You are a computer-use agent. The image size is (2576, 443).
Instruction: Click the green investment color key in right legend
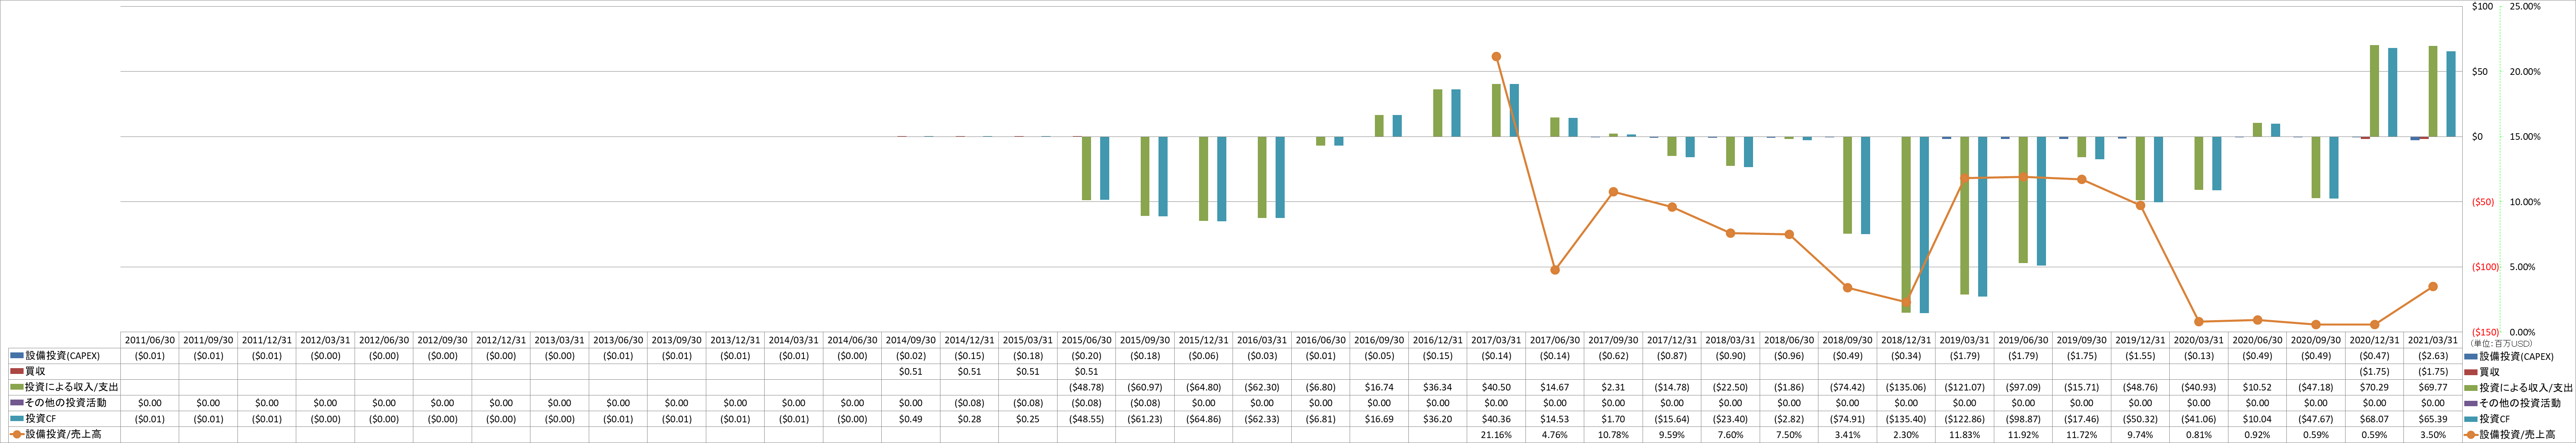tap(2471, 387)
